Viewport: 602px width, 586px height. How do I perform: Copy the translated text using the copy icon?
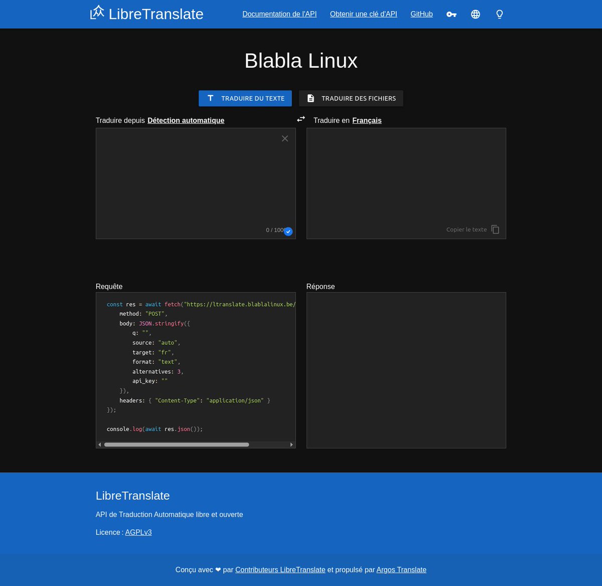tap(495, 229)
